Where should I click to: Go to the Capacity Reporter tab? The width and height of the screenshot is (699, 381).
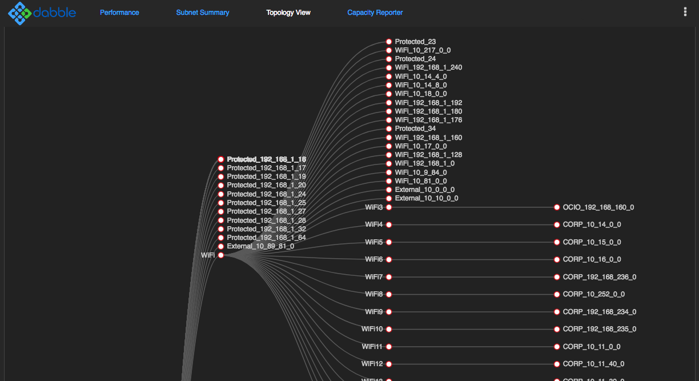(x=375, y=13)
